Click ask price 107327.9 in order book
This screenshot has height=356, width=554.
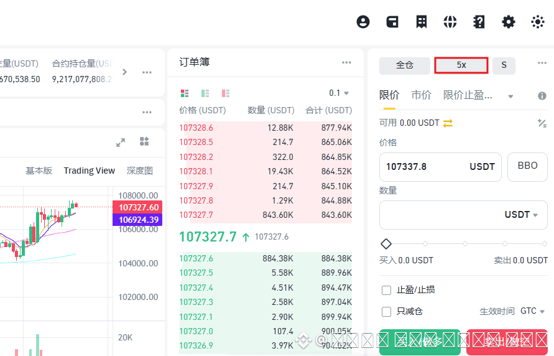[x=196, y=186]
